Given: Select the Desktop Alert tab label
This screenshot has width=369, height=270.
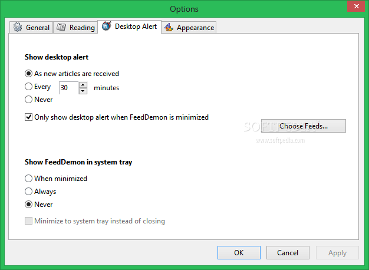Looking at the screenshot, I should click(136, 27).
